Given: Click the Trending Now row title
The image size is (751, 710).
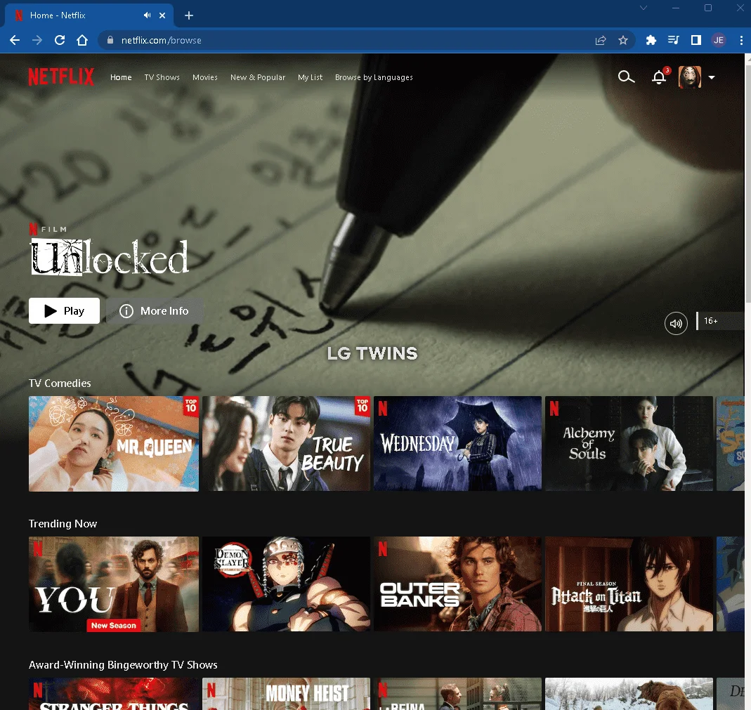Looking at the screenshot, I should [63, 524].
